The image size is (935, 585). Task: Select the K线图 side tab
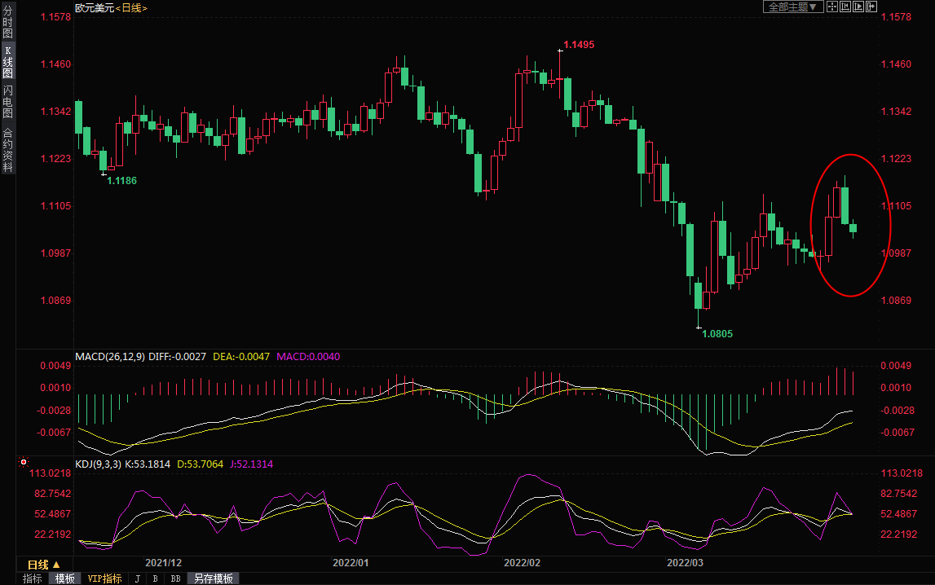pos(7,62)
